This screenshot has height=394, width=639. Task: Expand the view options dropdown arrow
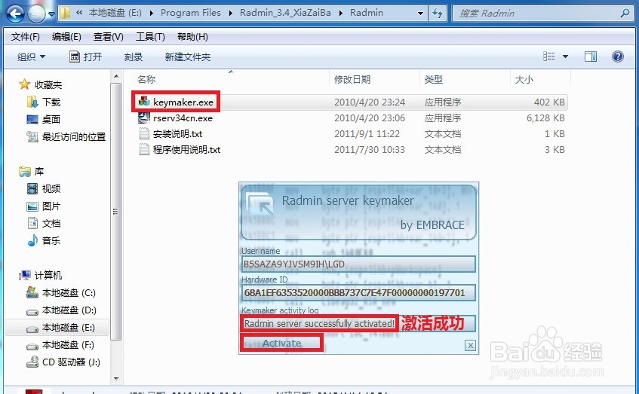pyautogui.click(x=565, y=57)
